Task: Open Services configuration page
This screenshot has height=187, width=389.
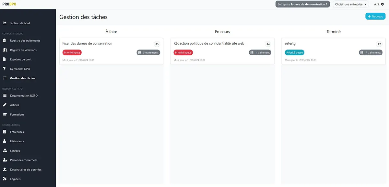Action: pyautogui.click(x=15, y=151)
